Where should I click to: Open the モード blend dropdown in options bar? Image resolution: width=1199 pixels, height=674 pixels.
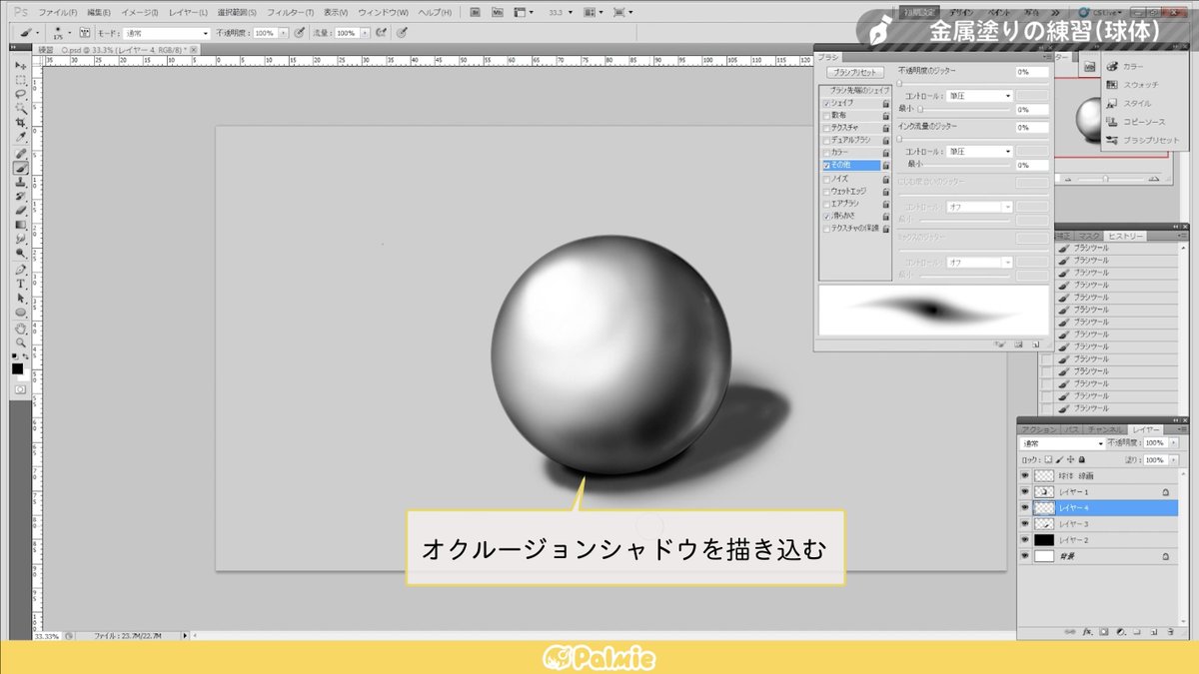(x=166, y=33)
